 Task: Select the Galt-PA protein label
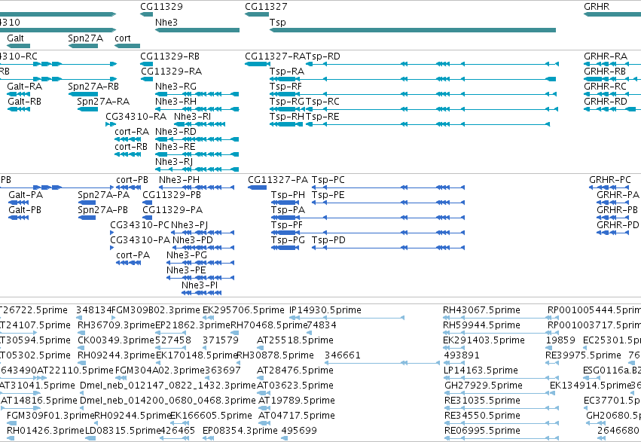coord(26,195)
